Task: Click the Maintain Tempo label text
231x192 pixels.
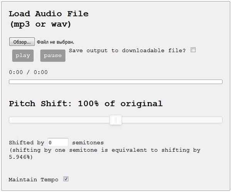Action: [33, 179]
